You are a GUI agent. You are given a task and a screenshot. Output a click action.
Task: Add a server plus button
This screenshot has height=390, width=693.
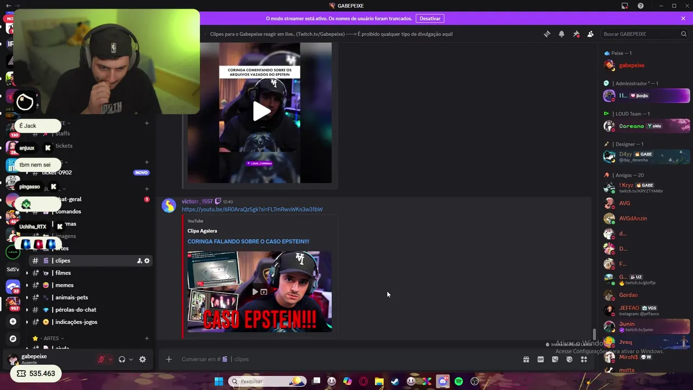point(13,321)
